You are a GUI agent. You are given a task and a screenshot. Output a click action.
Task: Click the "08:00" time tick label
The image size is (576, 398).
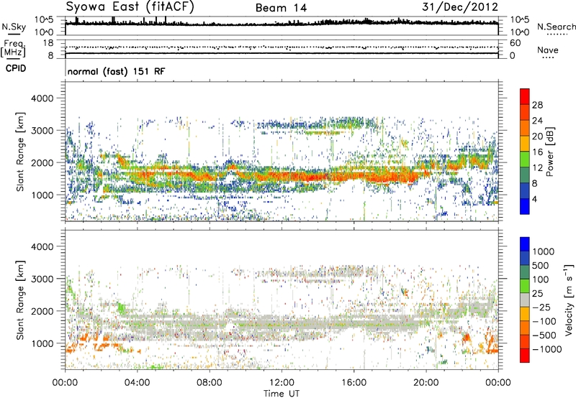210,383
